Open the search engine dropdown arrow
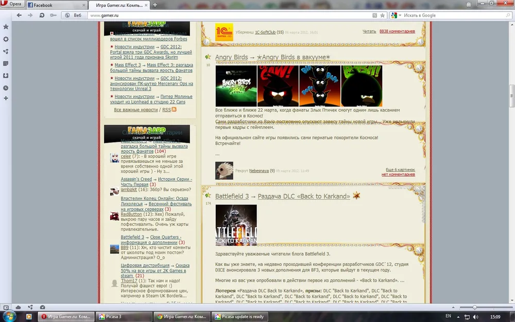This screenshot has height=322, width=515. tap(400, 15)
